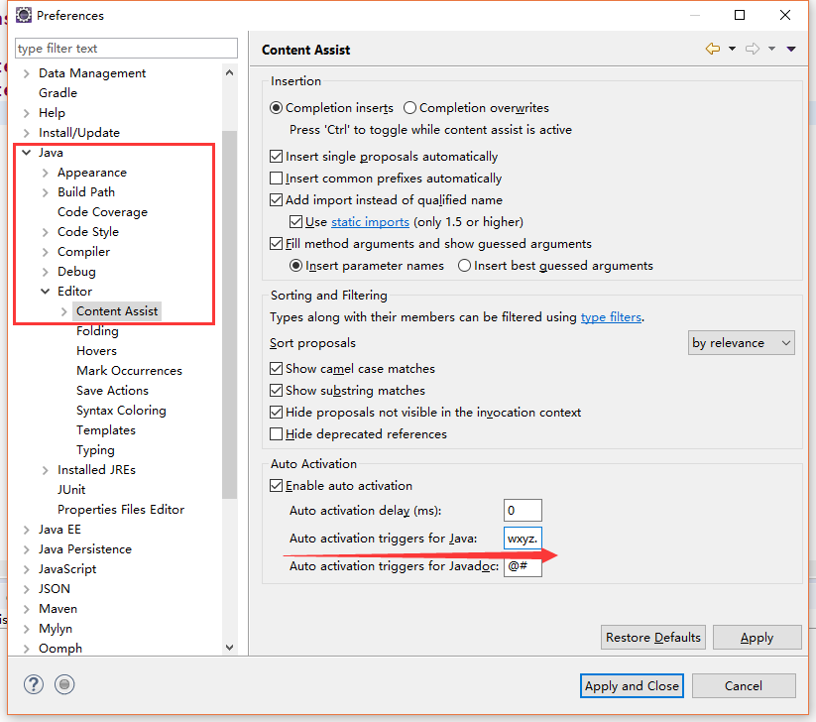Collapse the Editor tree node
Viewport: 816px width, 722px height.
46,292
